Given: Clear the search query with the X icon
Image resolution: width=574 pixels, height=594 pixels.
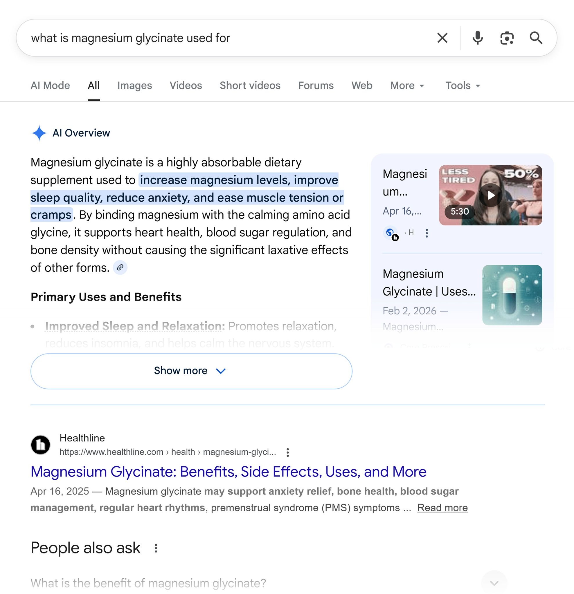Looking at the screenshot, I should point(442,38).
